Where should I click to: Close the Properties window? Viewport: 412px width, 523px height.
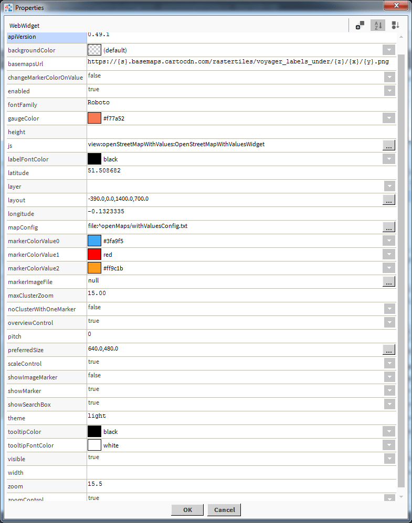pyautogui.click(x=396, y=5)
